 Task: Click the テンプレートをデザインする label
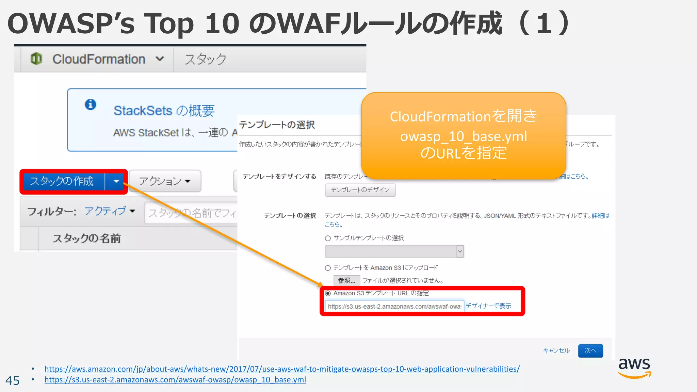279,177
